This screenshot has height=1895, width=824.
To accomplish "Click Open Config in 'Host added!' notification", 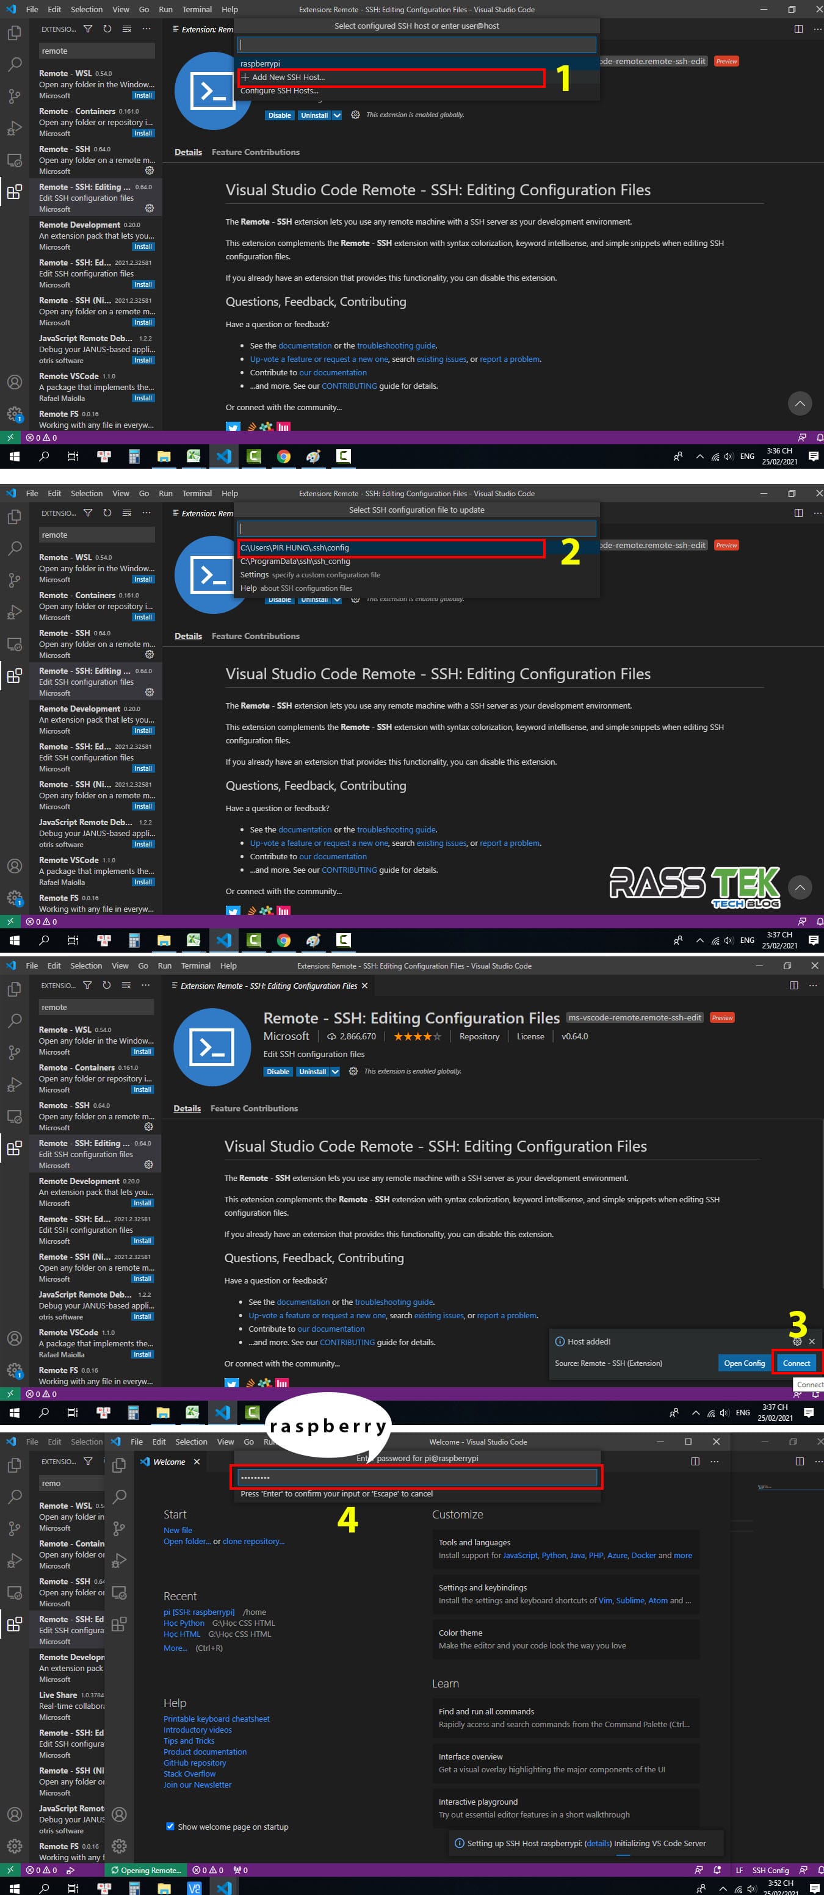I will [745, 1363].
